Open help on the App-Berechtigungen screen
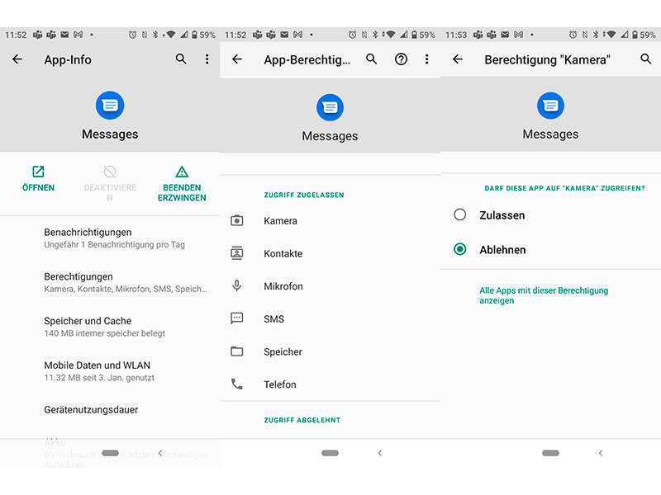The height and width of the screenshot is (495, 661). (x=401, y=59)
